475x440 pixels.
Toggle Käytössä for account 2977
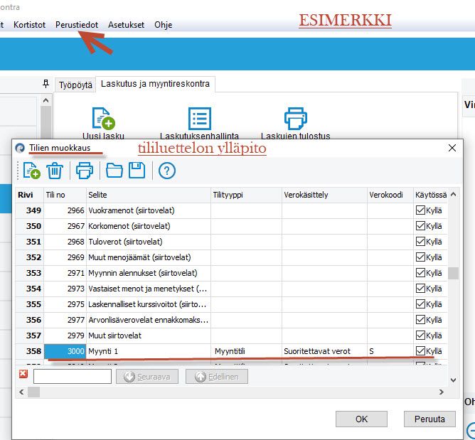[x=420, y=320]
